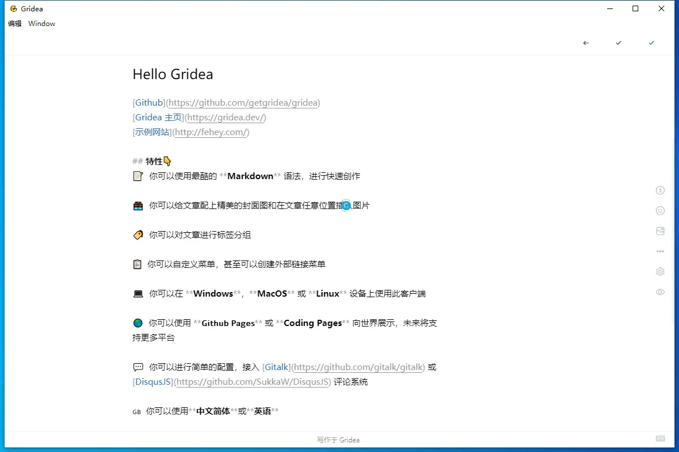Click the bold 中文简体 text
The height and width of the screenshot is (452, 679).
213,411
